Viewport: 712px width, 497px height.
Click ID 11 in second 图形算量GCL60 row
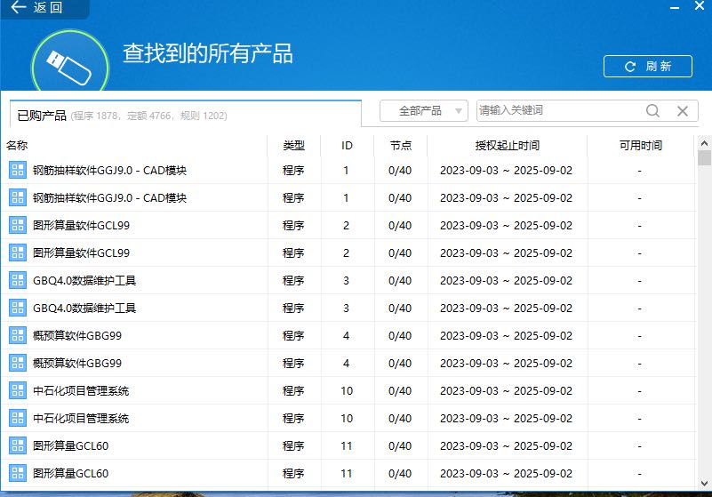[347, 473]
